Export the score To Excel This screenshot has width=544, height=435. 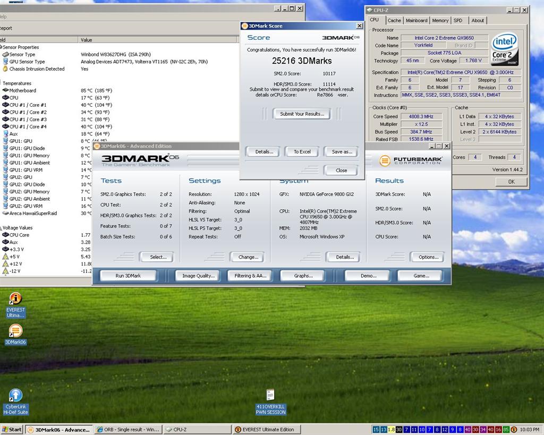pyautogui.click(x=302, y=151)
